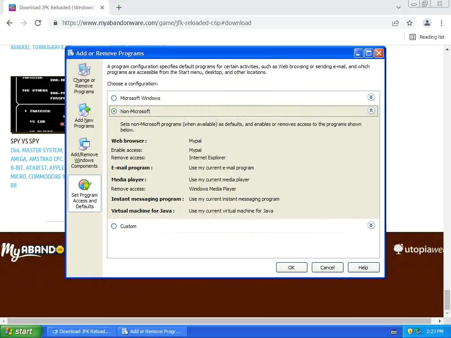Go forward in the browser
Viewport: 451px width, 338px height.
[24, 23]
